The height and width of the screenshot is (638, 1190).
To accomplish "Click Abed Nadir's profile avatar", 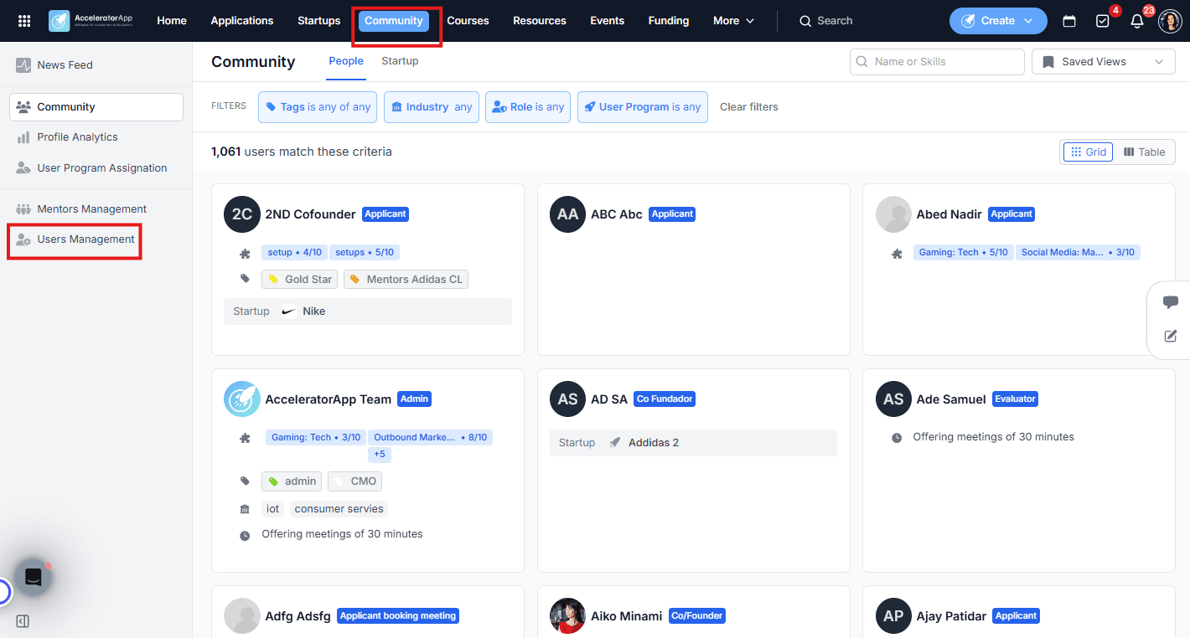I will point(893,214).
